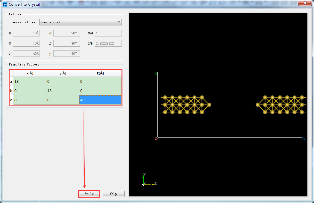Select the leftmost tip atom of right electrode
The image size is (314, 203).
point(257,105)
